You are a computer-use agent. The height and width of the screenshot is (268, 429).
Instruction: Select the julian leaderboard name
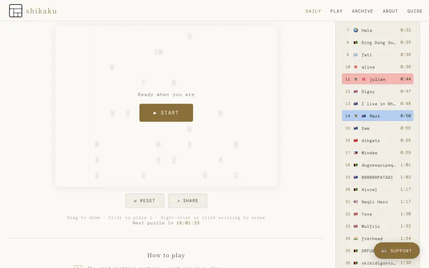tap(378, 80)
